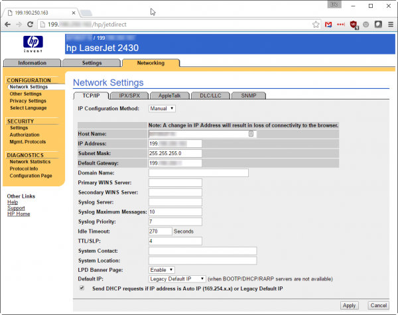Viewport: 398px width, 315px height.
Task: Click the IP Address input field
Action: coord(175,144)
